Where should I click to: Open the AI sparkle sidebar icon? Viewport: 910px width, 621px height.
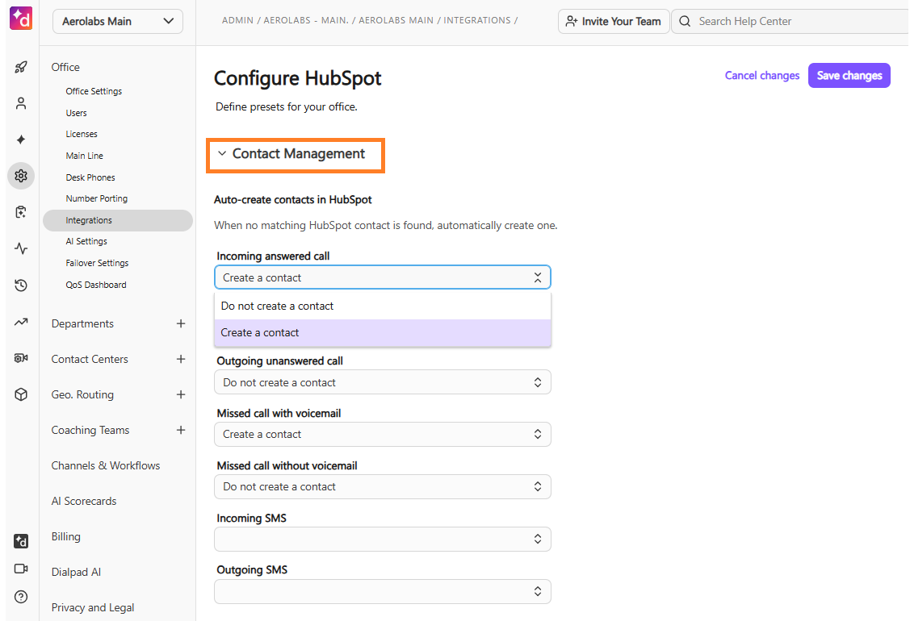(21, 140)
